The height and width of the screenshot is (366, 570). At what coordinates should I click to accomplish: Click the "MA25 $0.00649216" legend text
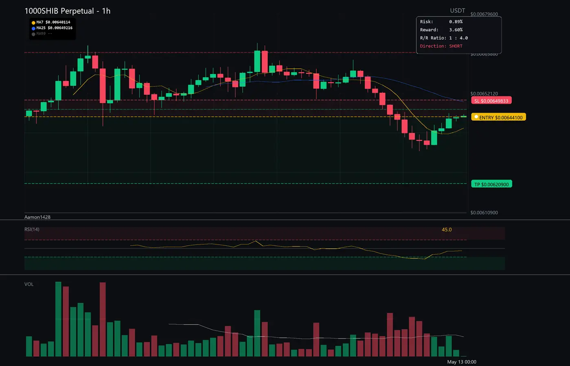point(55,28)
